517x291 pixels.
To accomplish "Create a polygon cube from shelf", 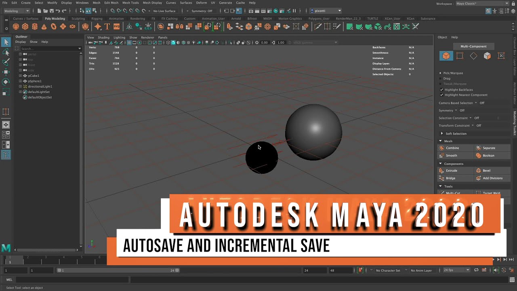I will [25, 27].
